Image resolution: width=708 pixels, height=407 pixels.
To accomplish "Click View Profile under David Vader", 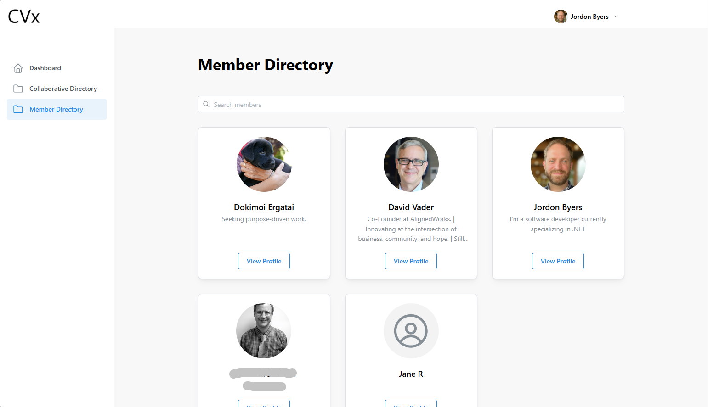I will [411, 261].
